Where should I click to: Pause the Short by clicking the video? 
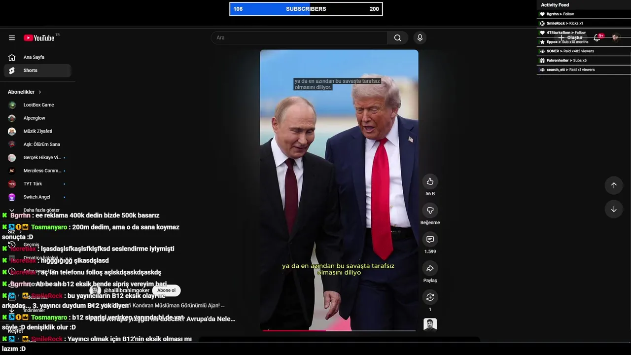339,190
